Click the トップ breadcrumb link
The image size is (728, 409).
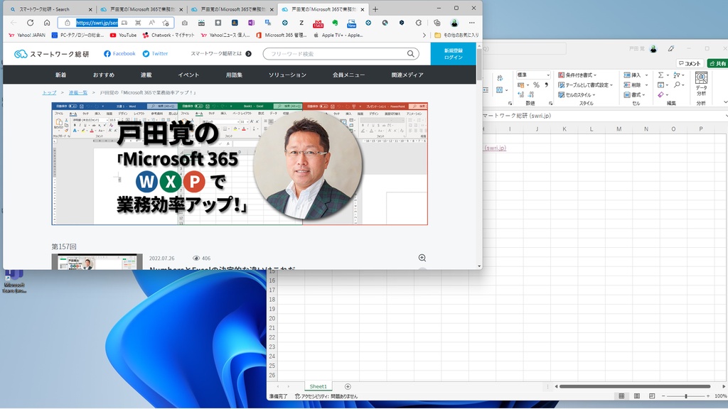tap(49, 93)
